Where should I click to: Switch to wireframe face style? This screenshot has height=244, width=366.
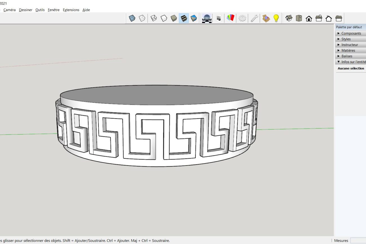tap(154, 18)
